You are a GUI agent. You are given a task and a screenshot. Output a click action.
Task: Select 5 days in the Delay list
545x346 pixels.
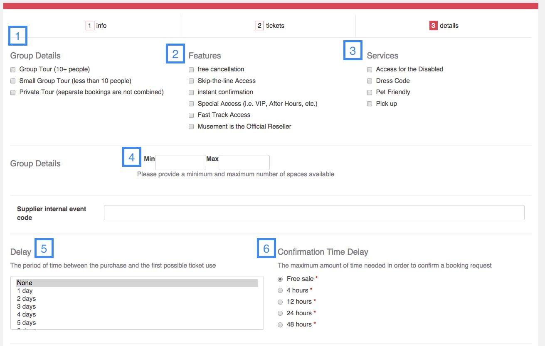137,322
